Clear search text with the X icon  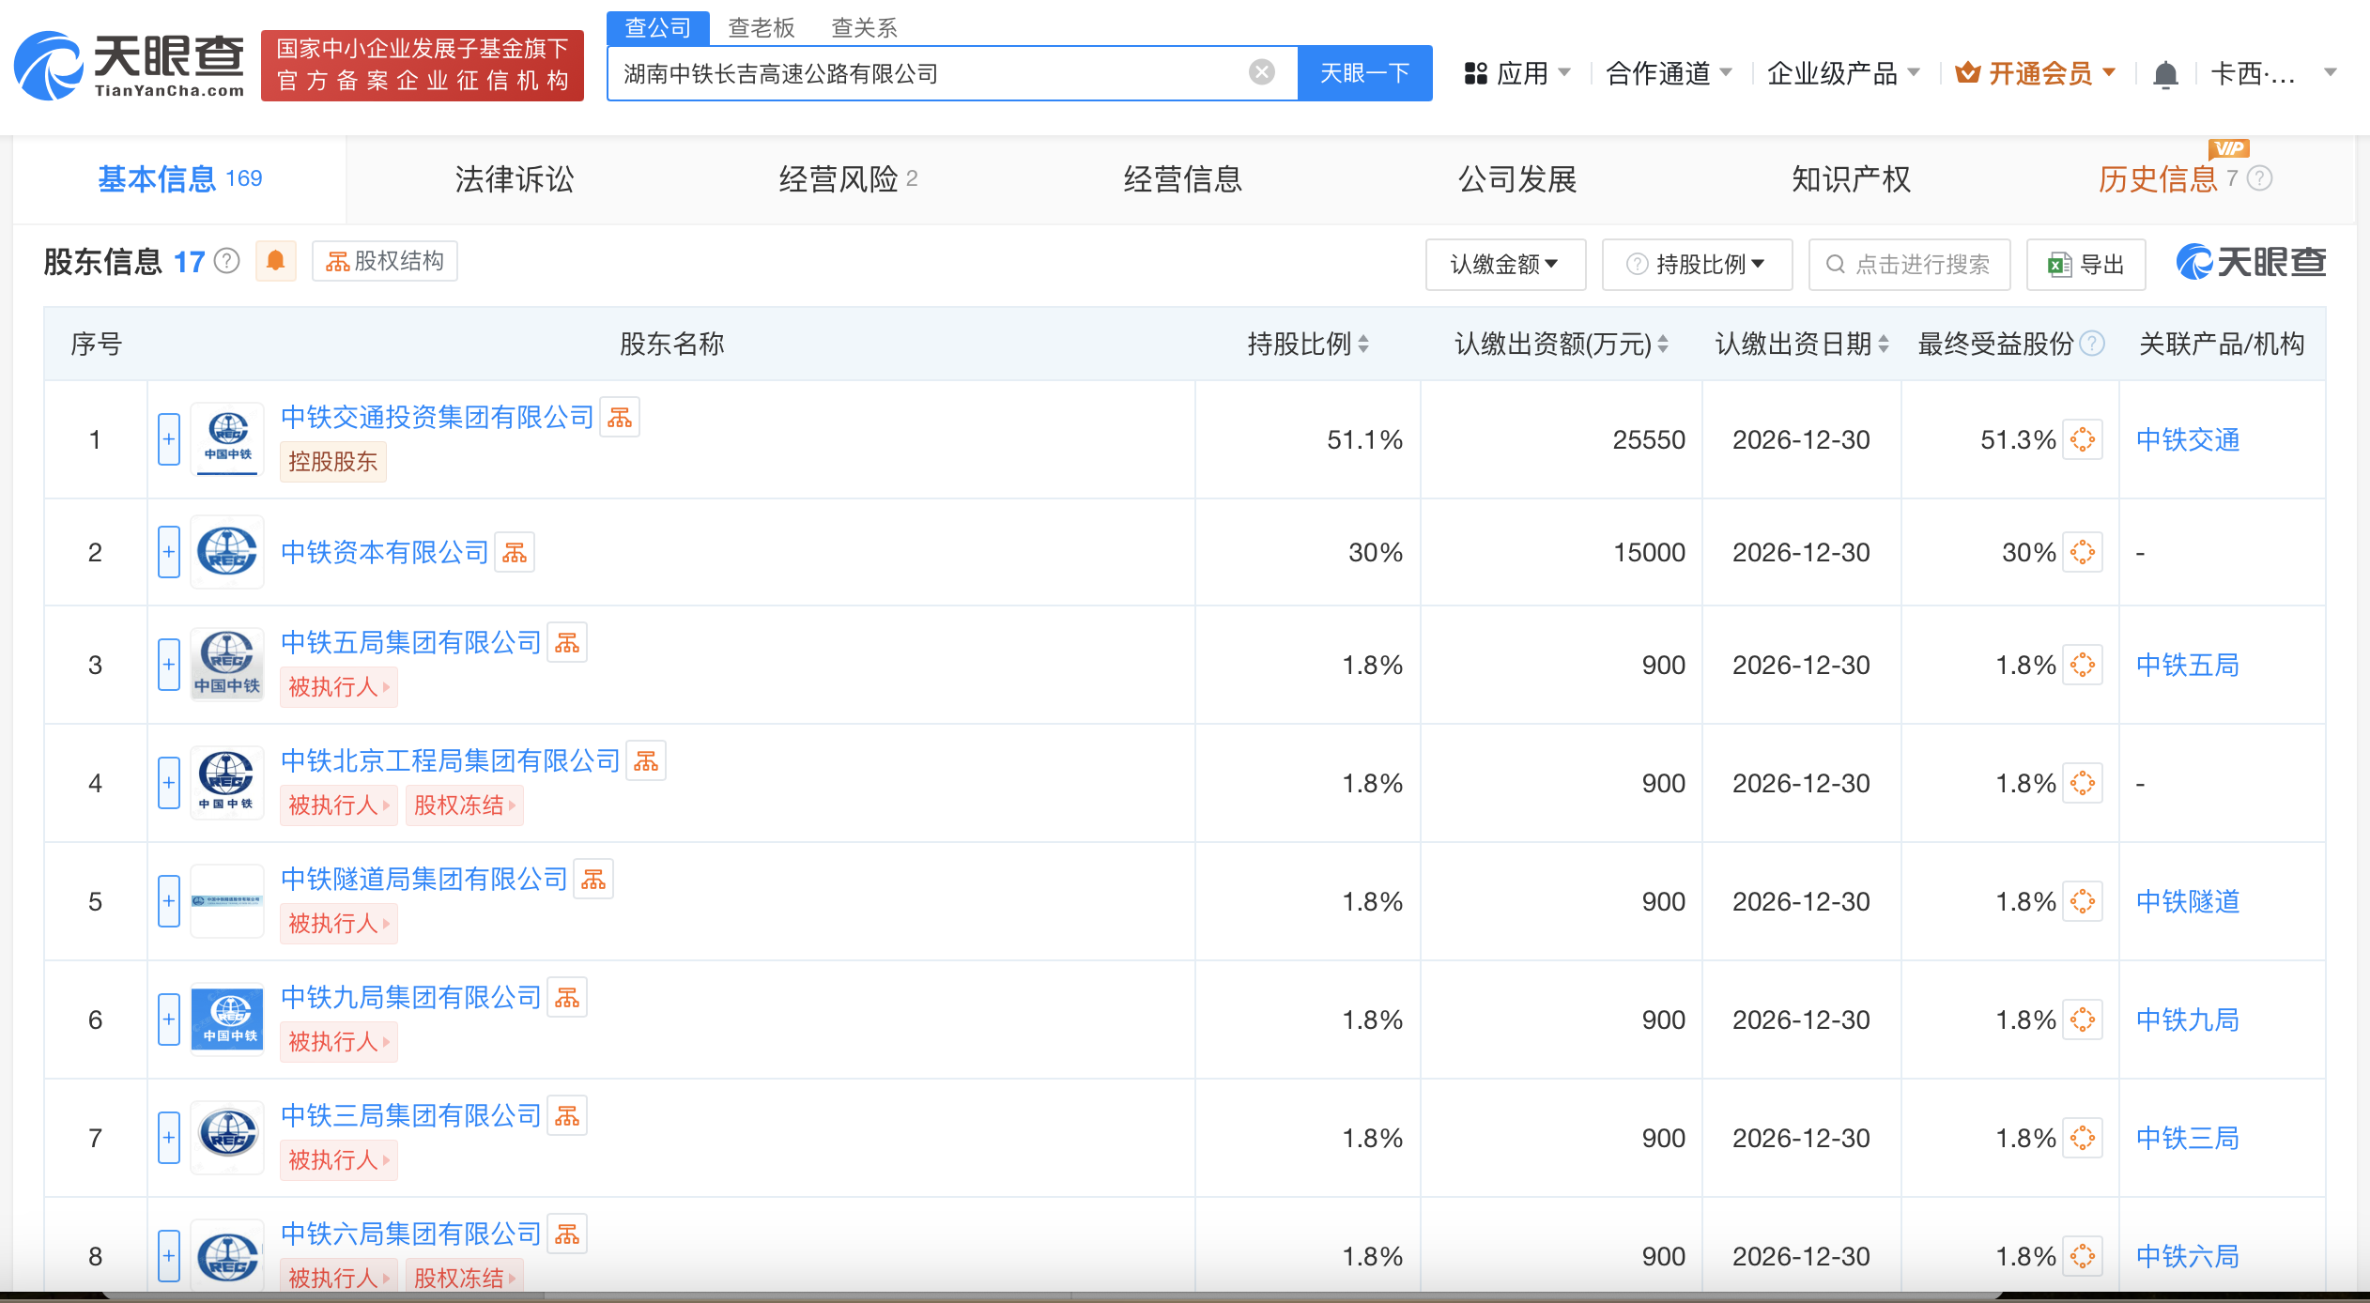[1261, 72]
